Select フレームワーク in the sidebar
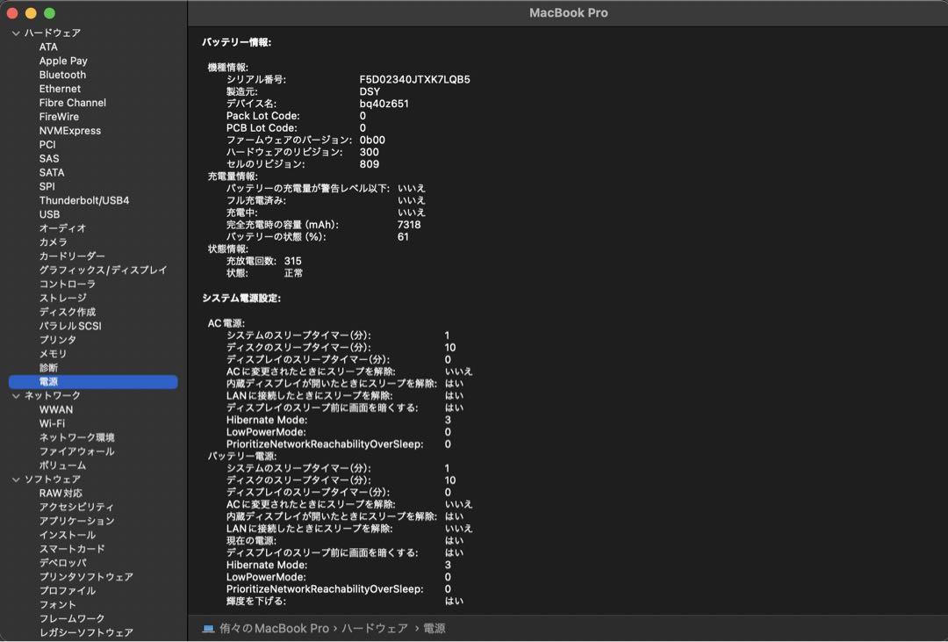This screenshot has height=642, width=948. click(x=72, y=617)
